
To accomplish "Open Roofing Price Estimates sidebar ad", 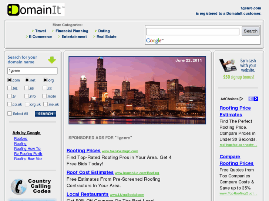I will pyautogui.click(x=235, y=111).
